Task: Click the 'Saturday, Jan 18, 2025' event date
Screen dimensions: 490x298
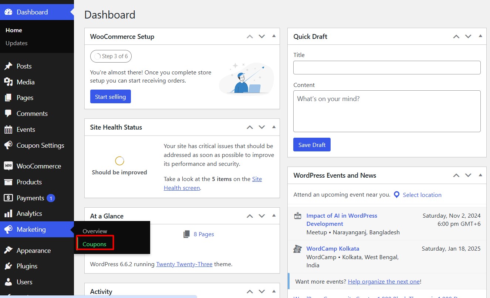Action: 451,249
